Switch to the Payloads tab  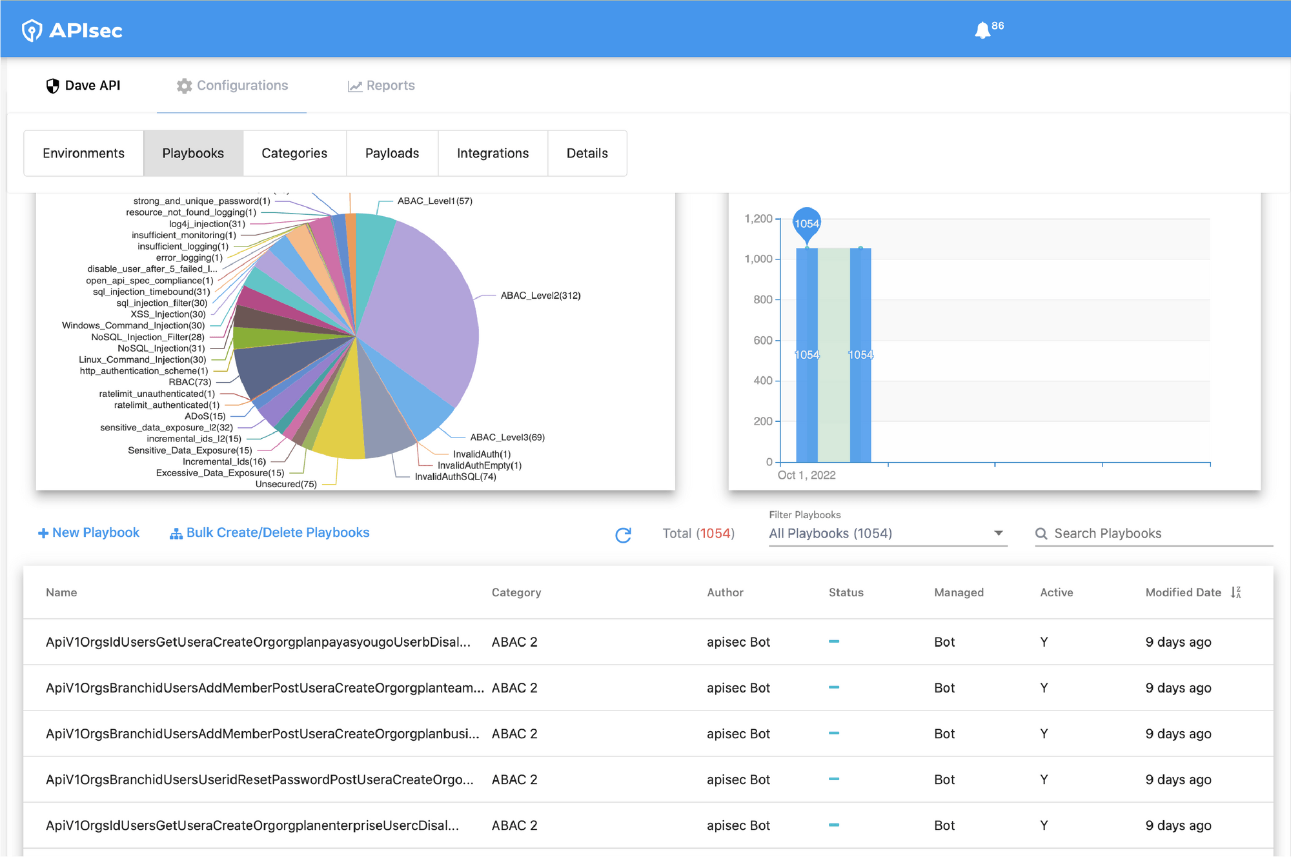coord(392,153)
